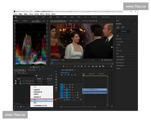Select the Hand tool
Image resolution: width=151 pixels, height=121 pixels.
click(x=56, y=87)
